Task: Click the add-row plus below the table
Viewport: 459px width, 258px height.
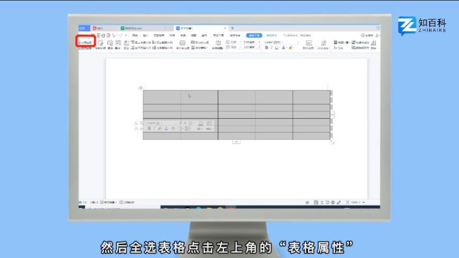Action: point(236,142)
